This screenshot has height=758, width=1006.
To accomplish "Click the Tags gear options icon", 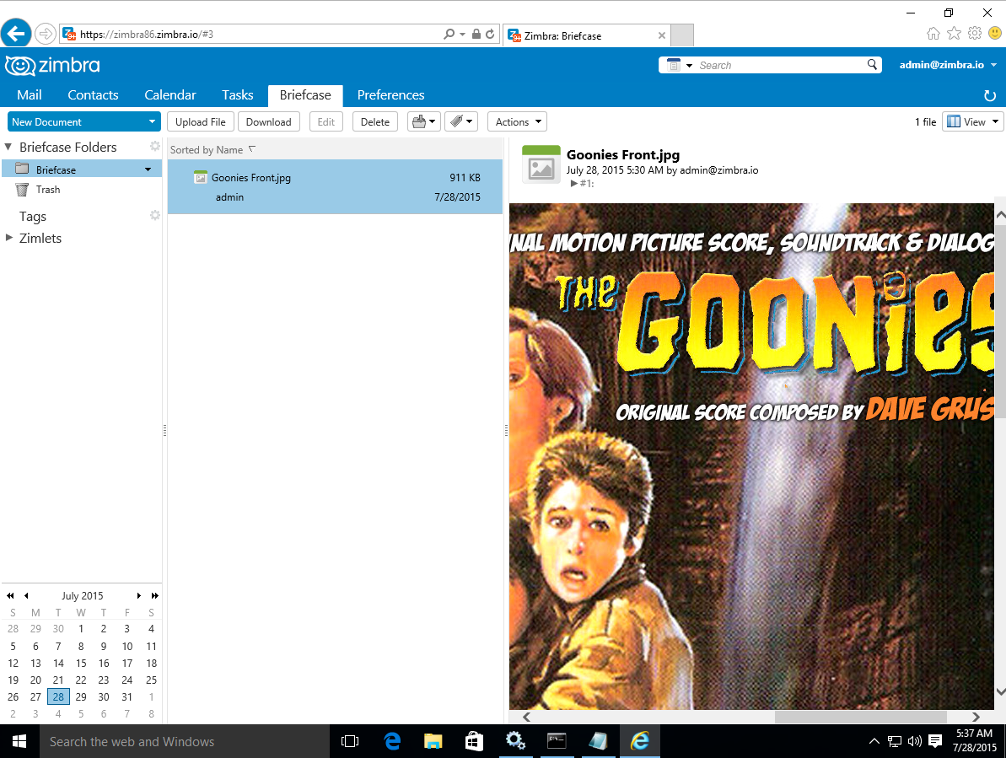I will pos(154,216).
